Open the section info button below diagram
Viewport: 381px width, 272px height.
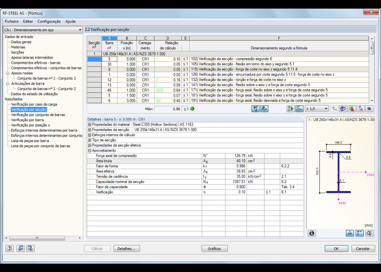(312, 233)
